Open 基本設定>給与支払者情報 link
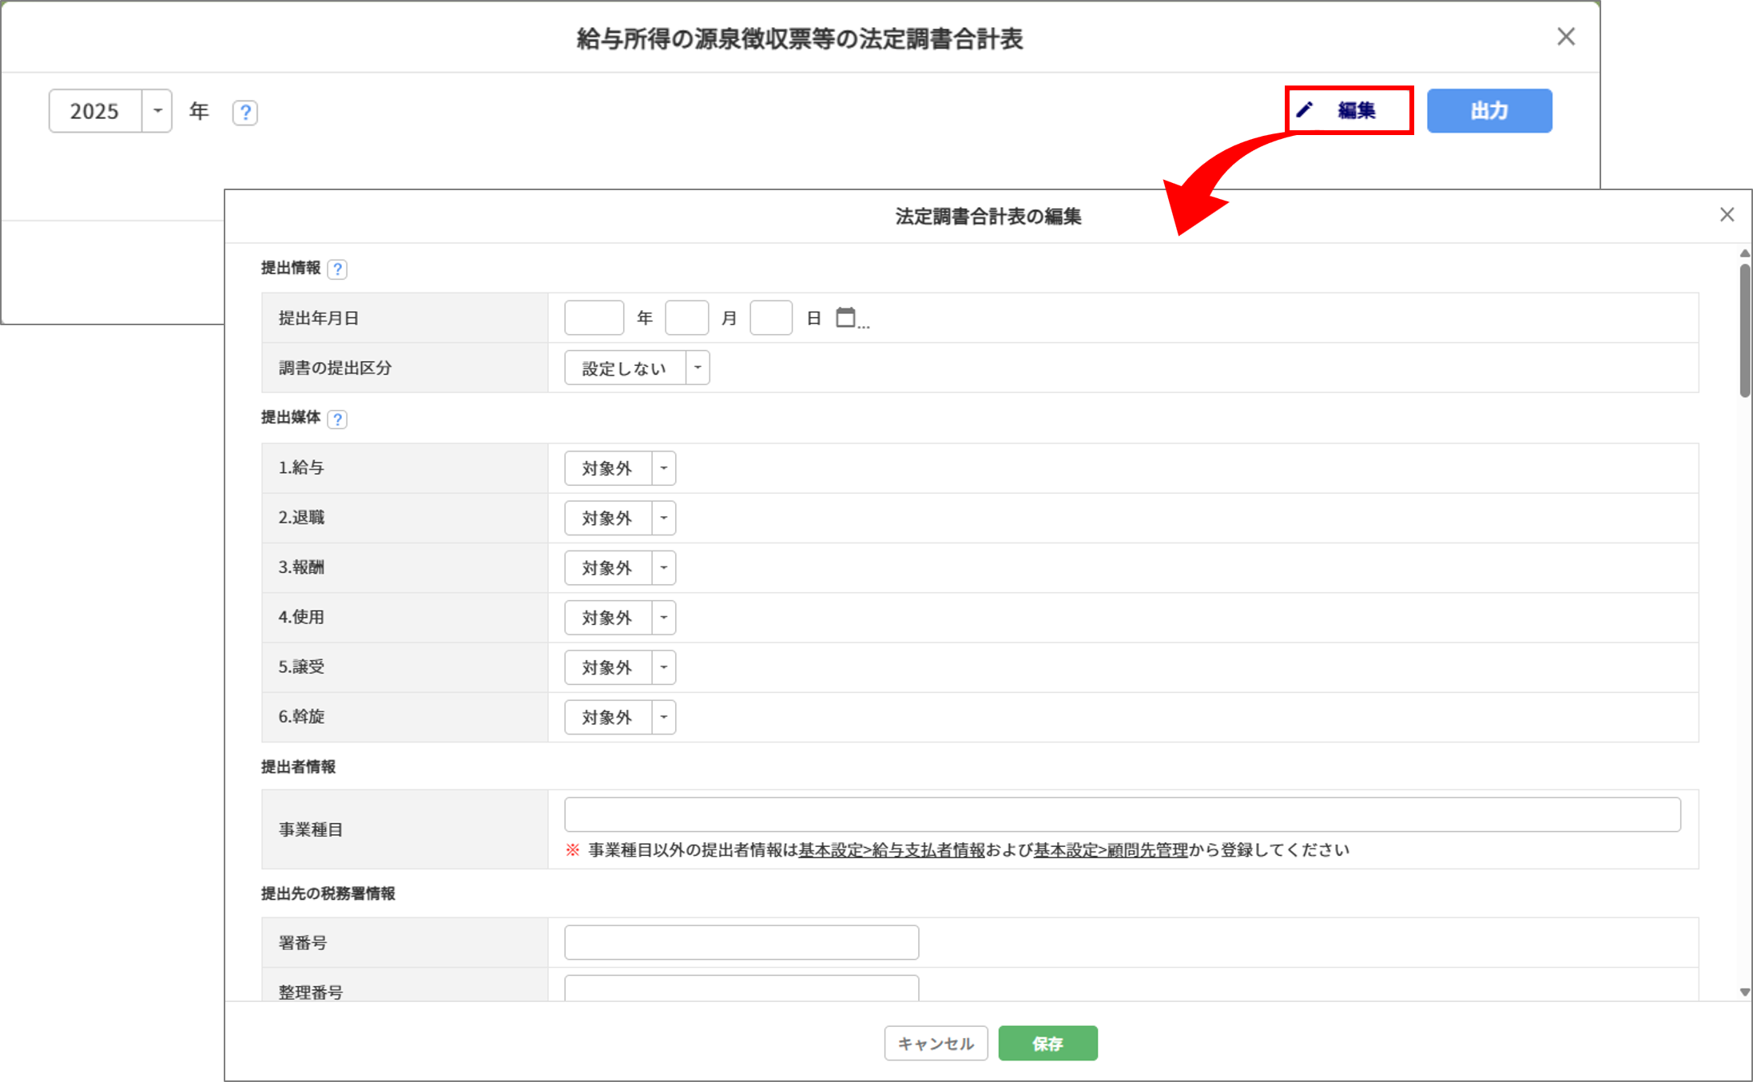 (891, 850)
